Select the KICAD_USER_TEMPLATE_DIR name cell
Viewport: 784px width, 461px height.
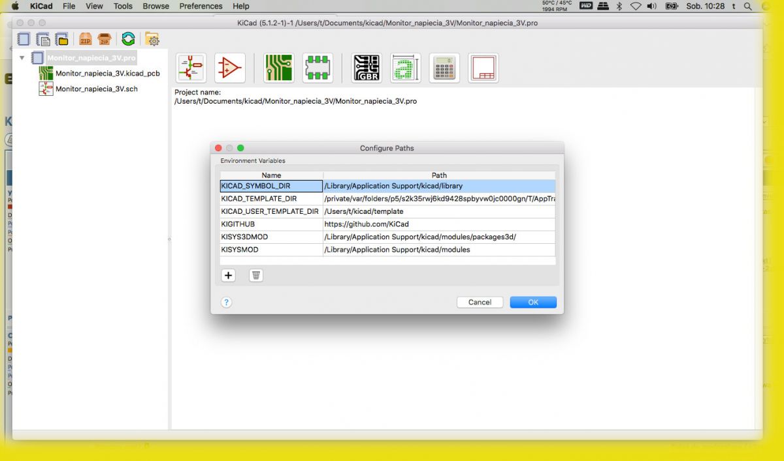(x=271, y=211)
